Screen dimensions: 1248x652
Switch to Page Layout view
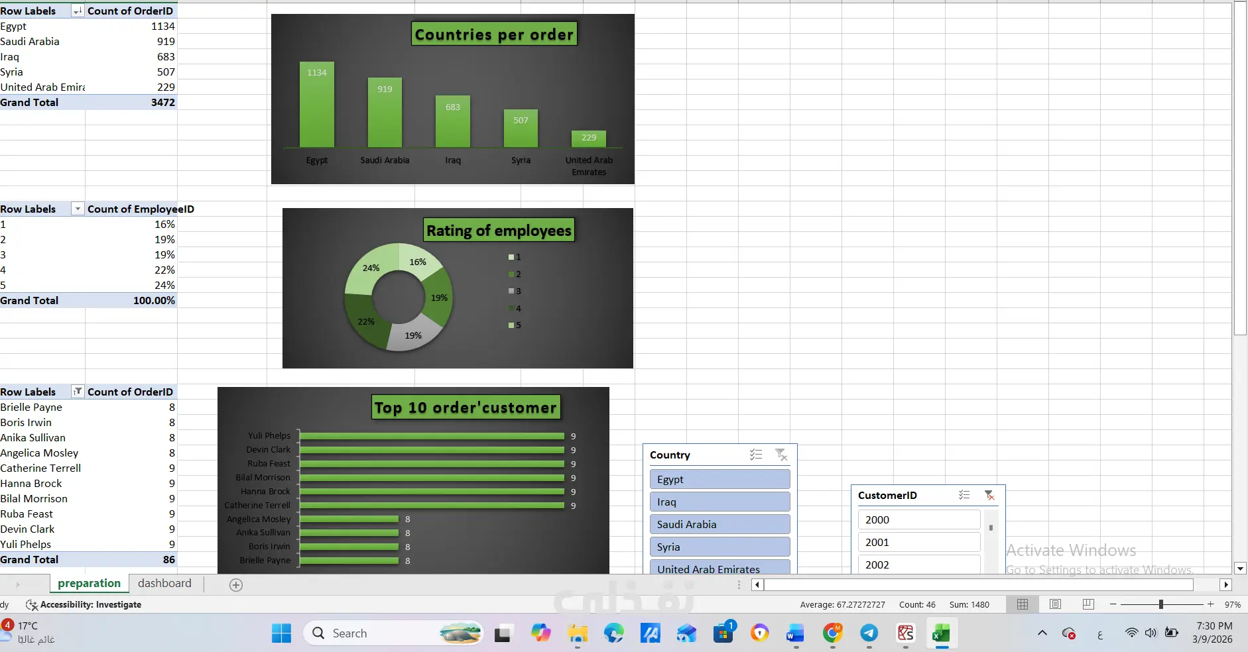pos(1056,604)
